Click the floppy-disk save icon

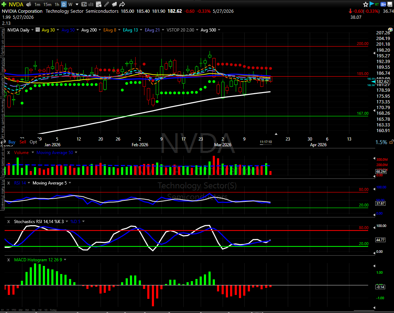(x=390, y=5)
